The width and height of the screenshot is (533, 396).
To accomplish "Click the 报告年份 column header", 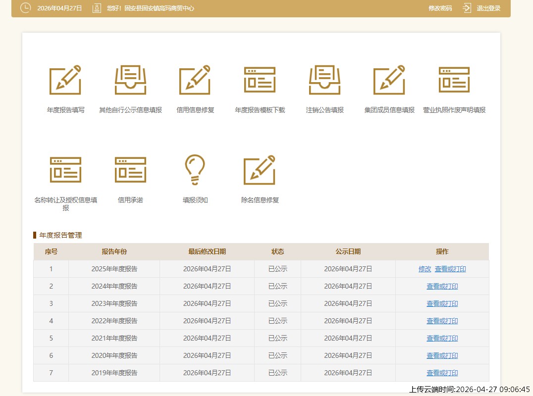I will click(114, 252).
